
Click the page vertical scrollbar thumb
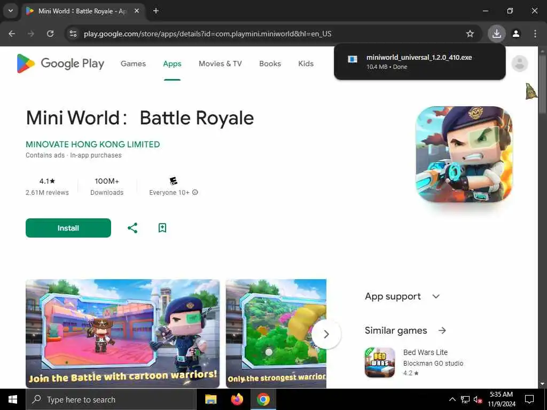click(542, 84)
